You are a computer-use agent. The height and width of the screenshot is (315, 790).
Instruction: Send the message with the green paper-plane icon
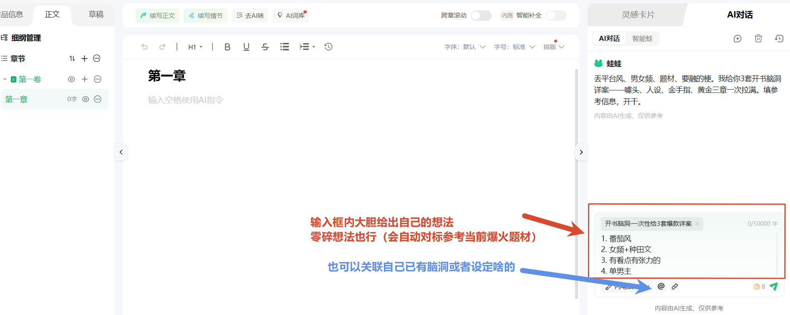click(x=774, y=286)
